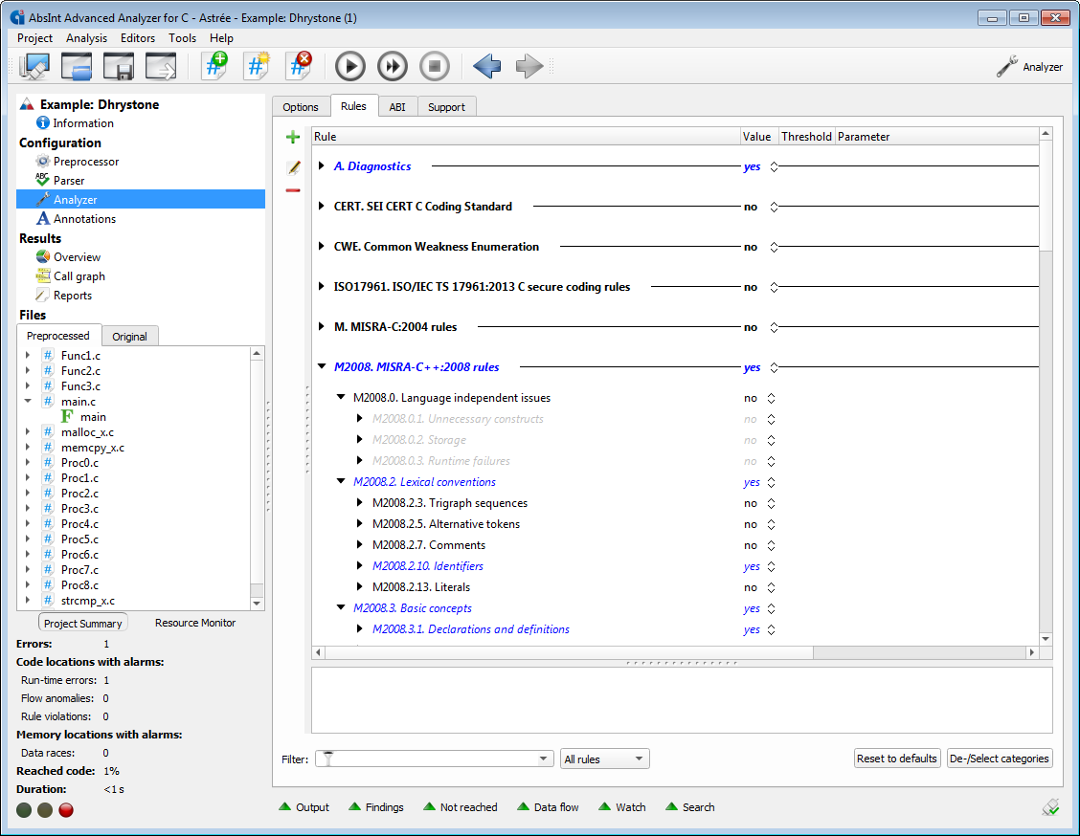Open the Project menu
Screen dimensions: 1080x836
34,38
